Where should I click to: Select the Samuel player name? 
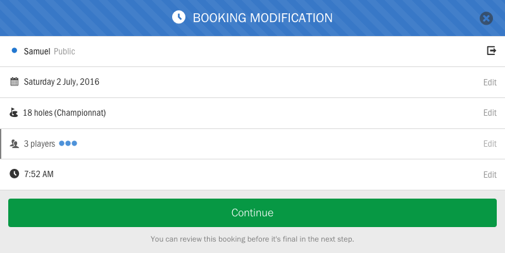pos(37,51)
